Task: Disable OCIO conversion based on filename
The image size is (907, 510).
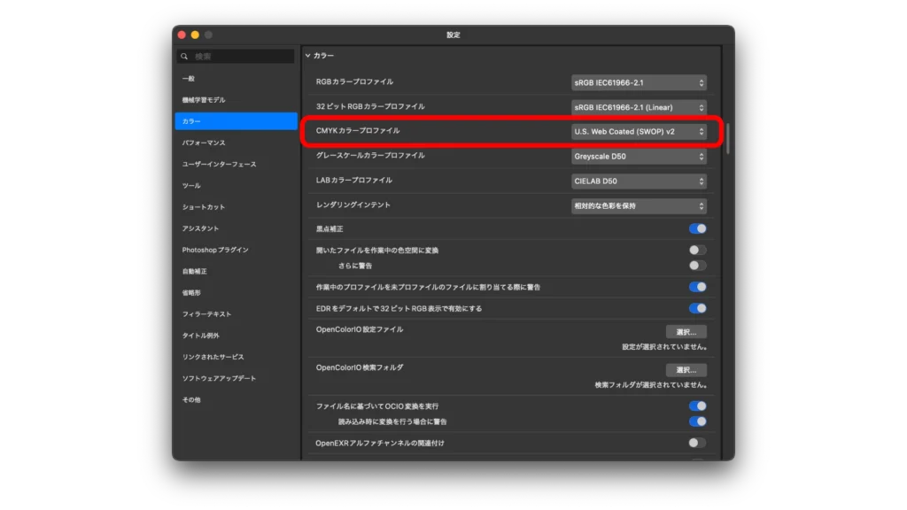Action: point(696,405)
